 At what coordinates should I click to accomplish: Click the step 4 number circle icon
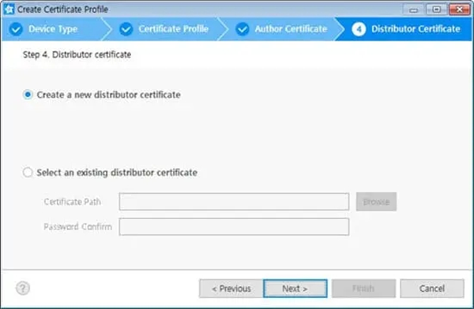(359, 29)
